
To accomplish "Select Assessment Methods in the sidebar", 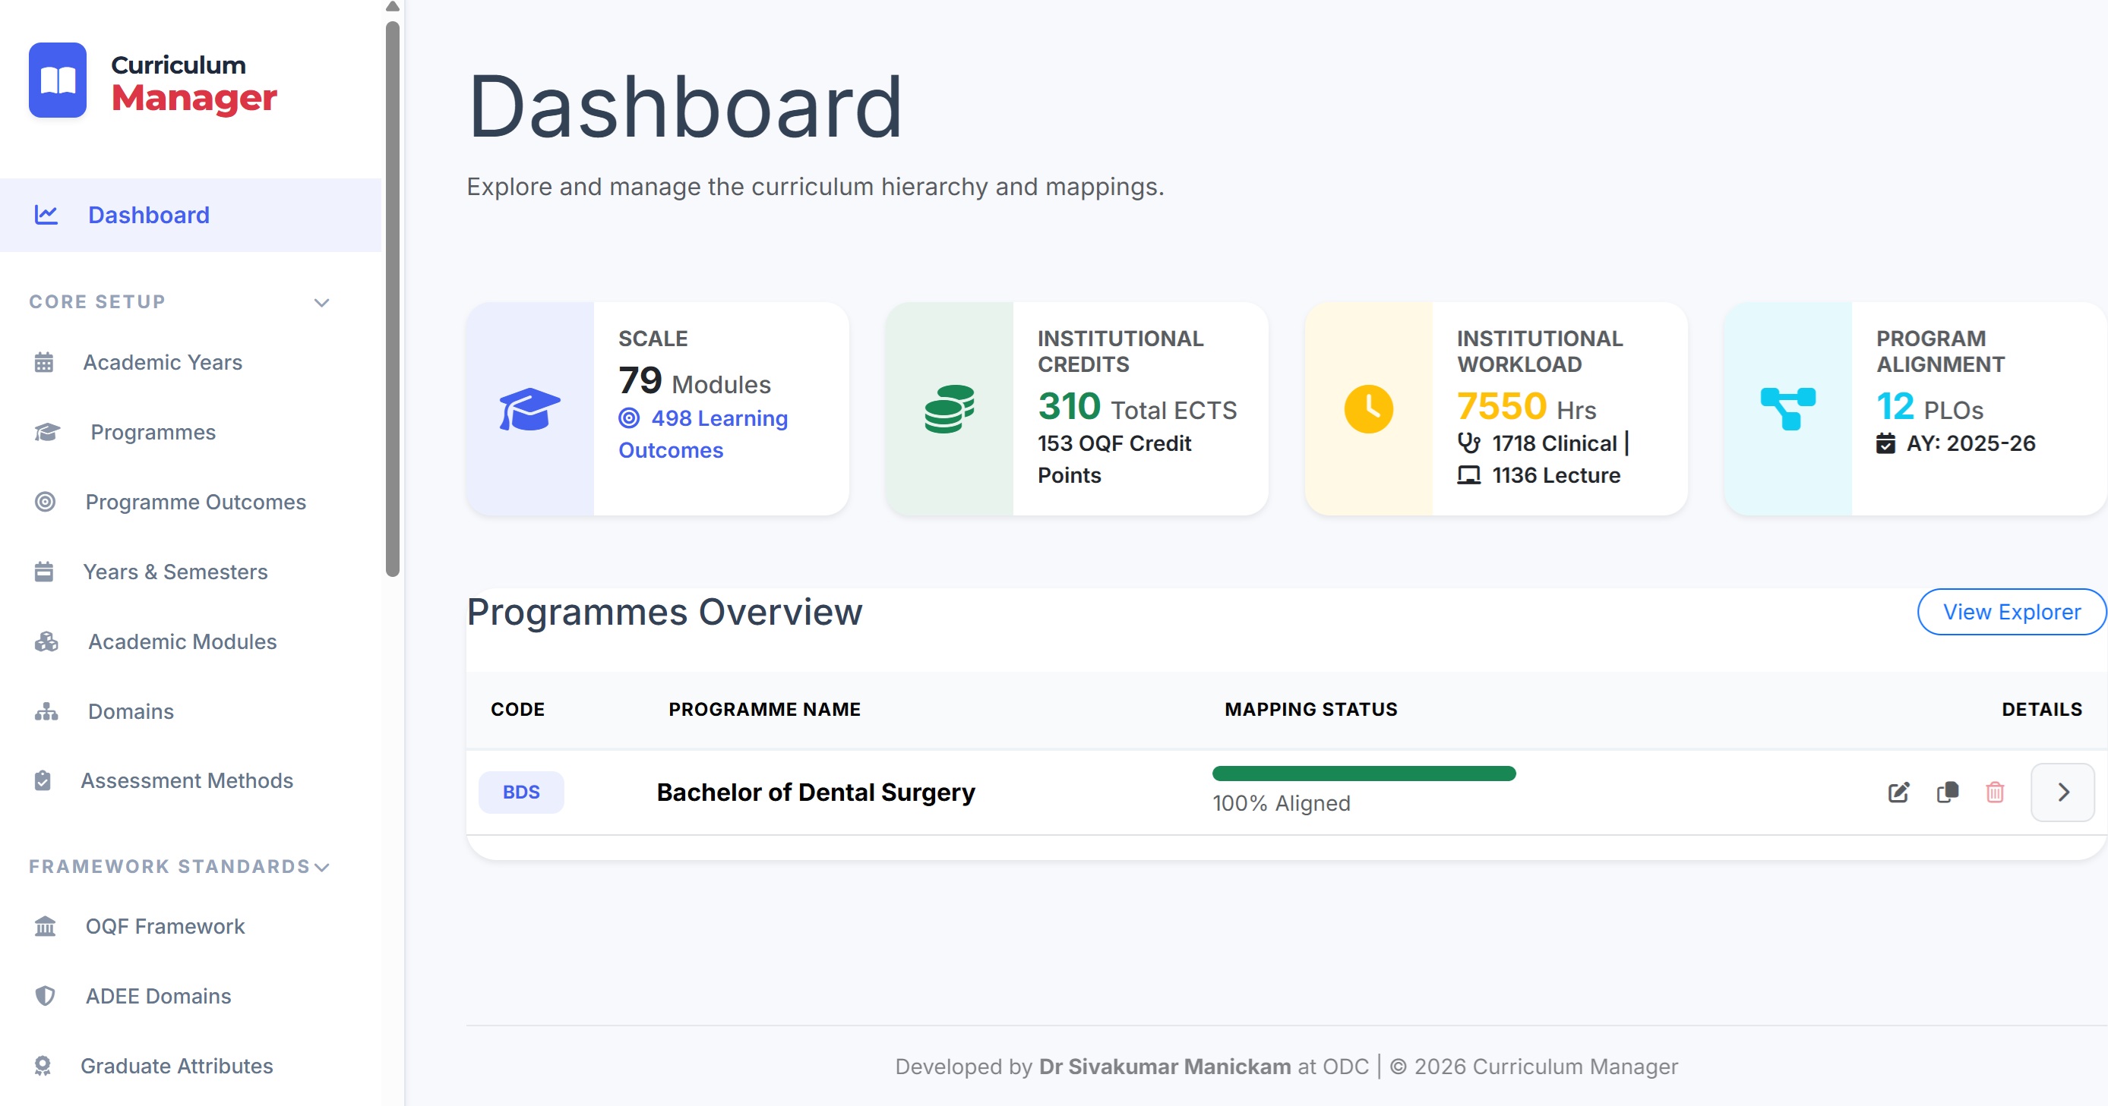I will pyautogui.click(x=187, y=780).
